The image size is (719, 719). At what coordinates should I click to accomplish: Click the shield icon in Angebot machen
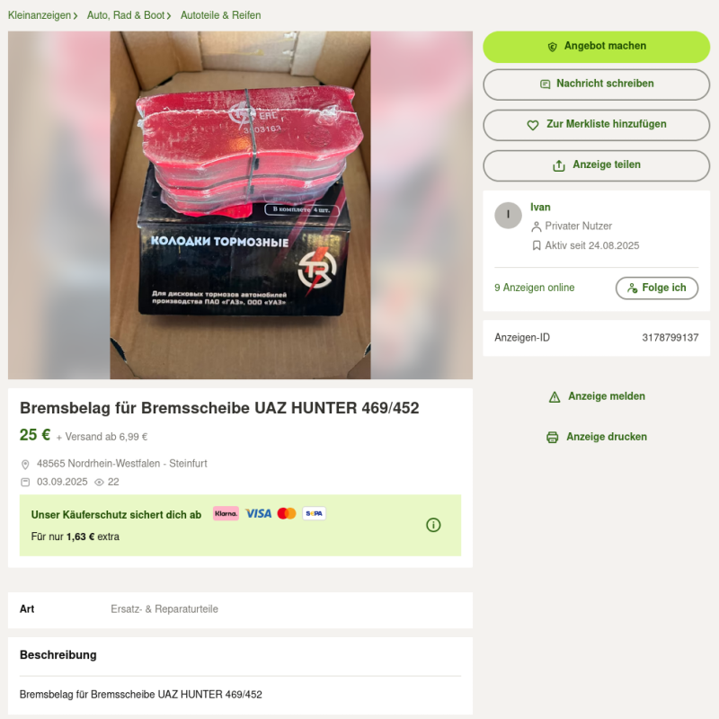(x=553, y=47)
